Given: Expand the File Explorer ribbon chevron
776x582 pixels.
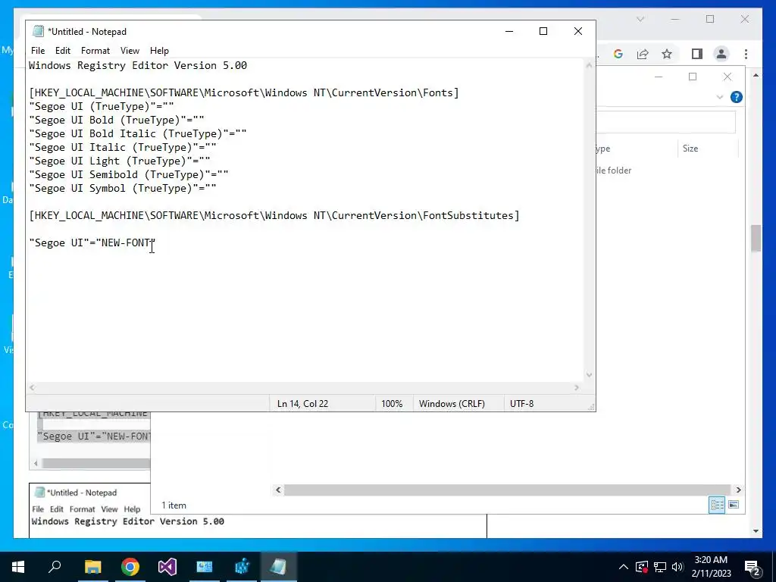Looking at the screenshot, I should click(720, 97).
